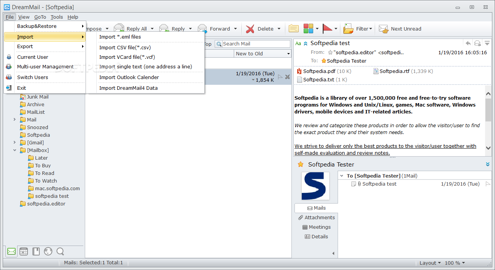This screenshot has width=495, height=270.
Task: Expand the [Gmail] folder
Action: point(15,142)
